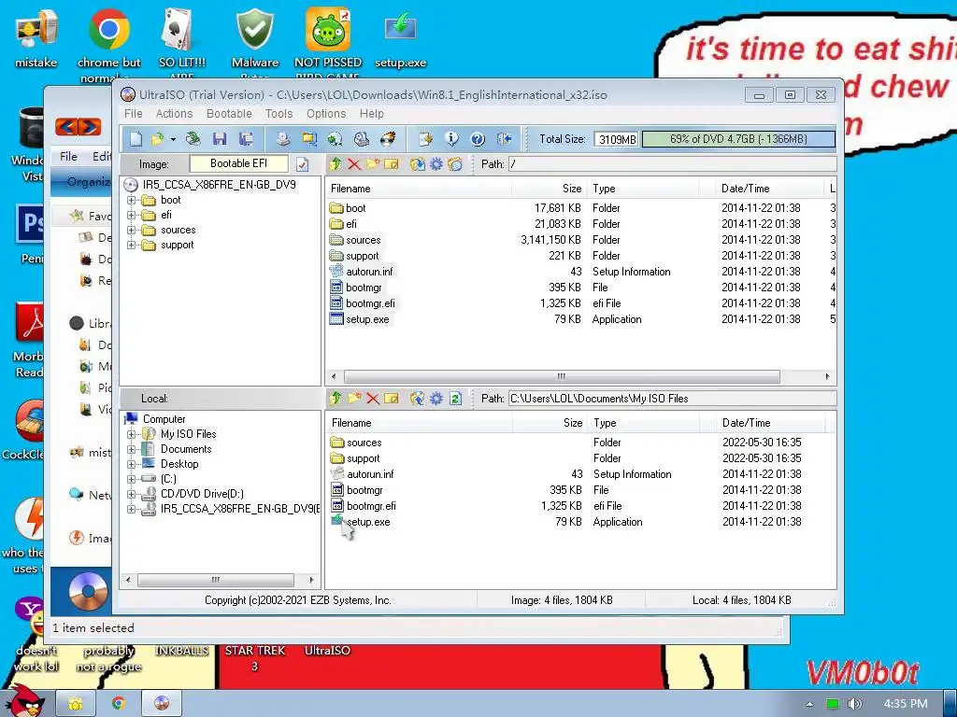The image size is (957, 717).
Task: Click the image pane Set boot file icon
Action: click(x=455, y=164)
